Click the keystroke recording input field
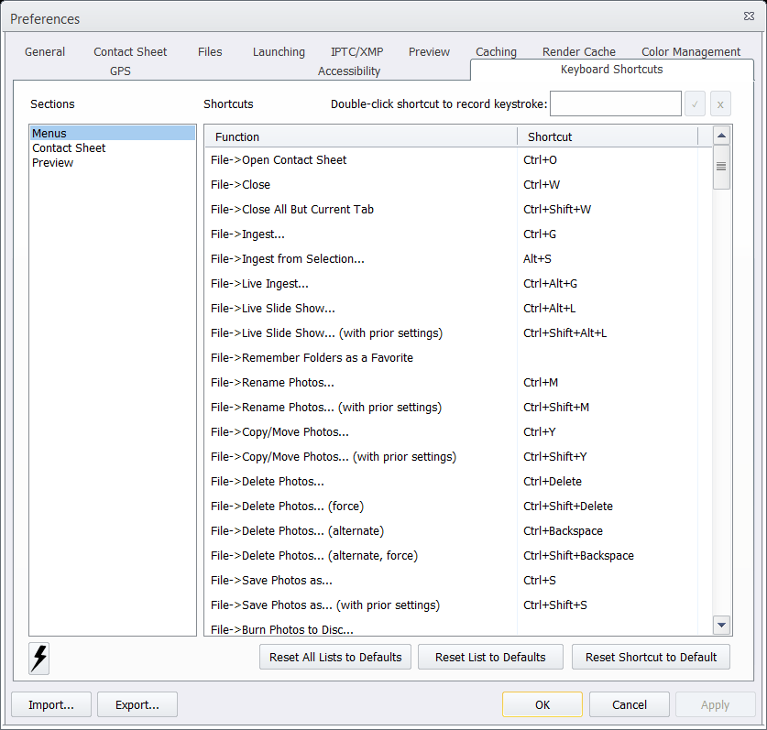Image resolution: width=767 pixels, height=730 pixels. click(615, 104)
